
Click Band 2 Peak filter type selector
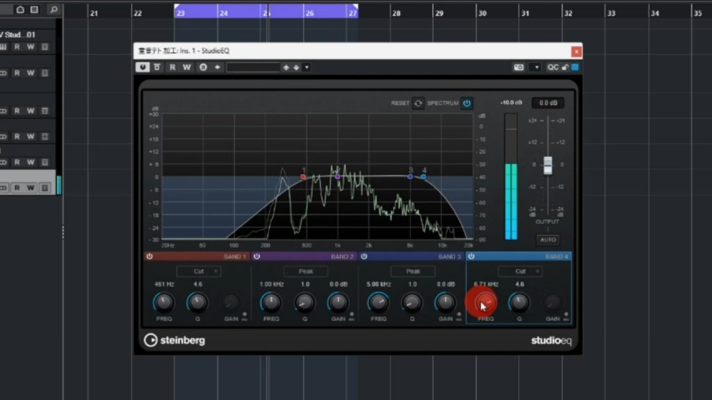tap(305, 272)
